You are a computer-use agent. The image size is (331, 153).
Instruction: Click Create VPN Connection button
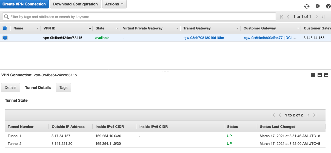click(24, 4)
